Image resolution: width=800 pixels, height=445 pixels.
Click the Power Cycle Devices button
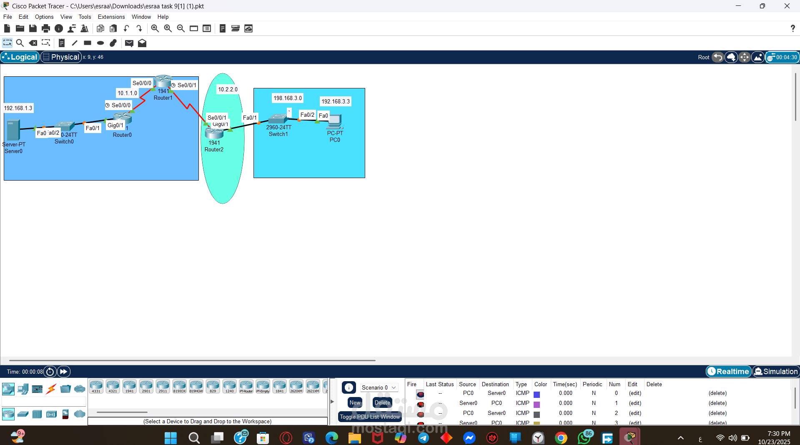(x=50, y=371)
